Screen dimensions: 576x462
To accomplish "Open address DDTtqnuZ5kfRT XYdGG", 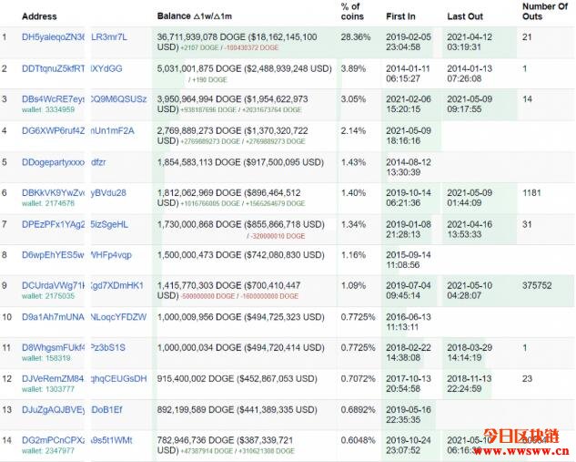I will [72, 68].
